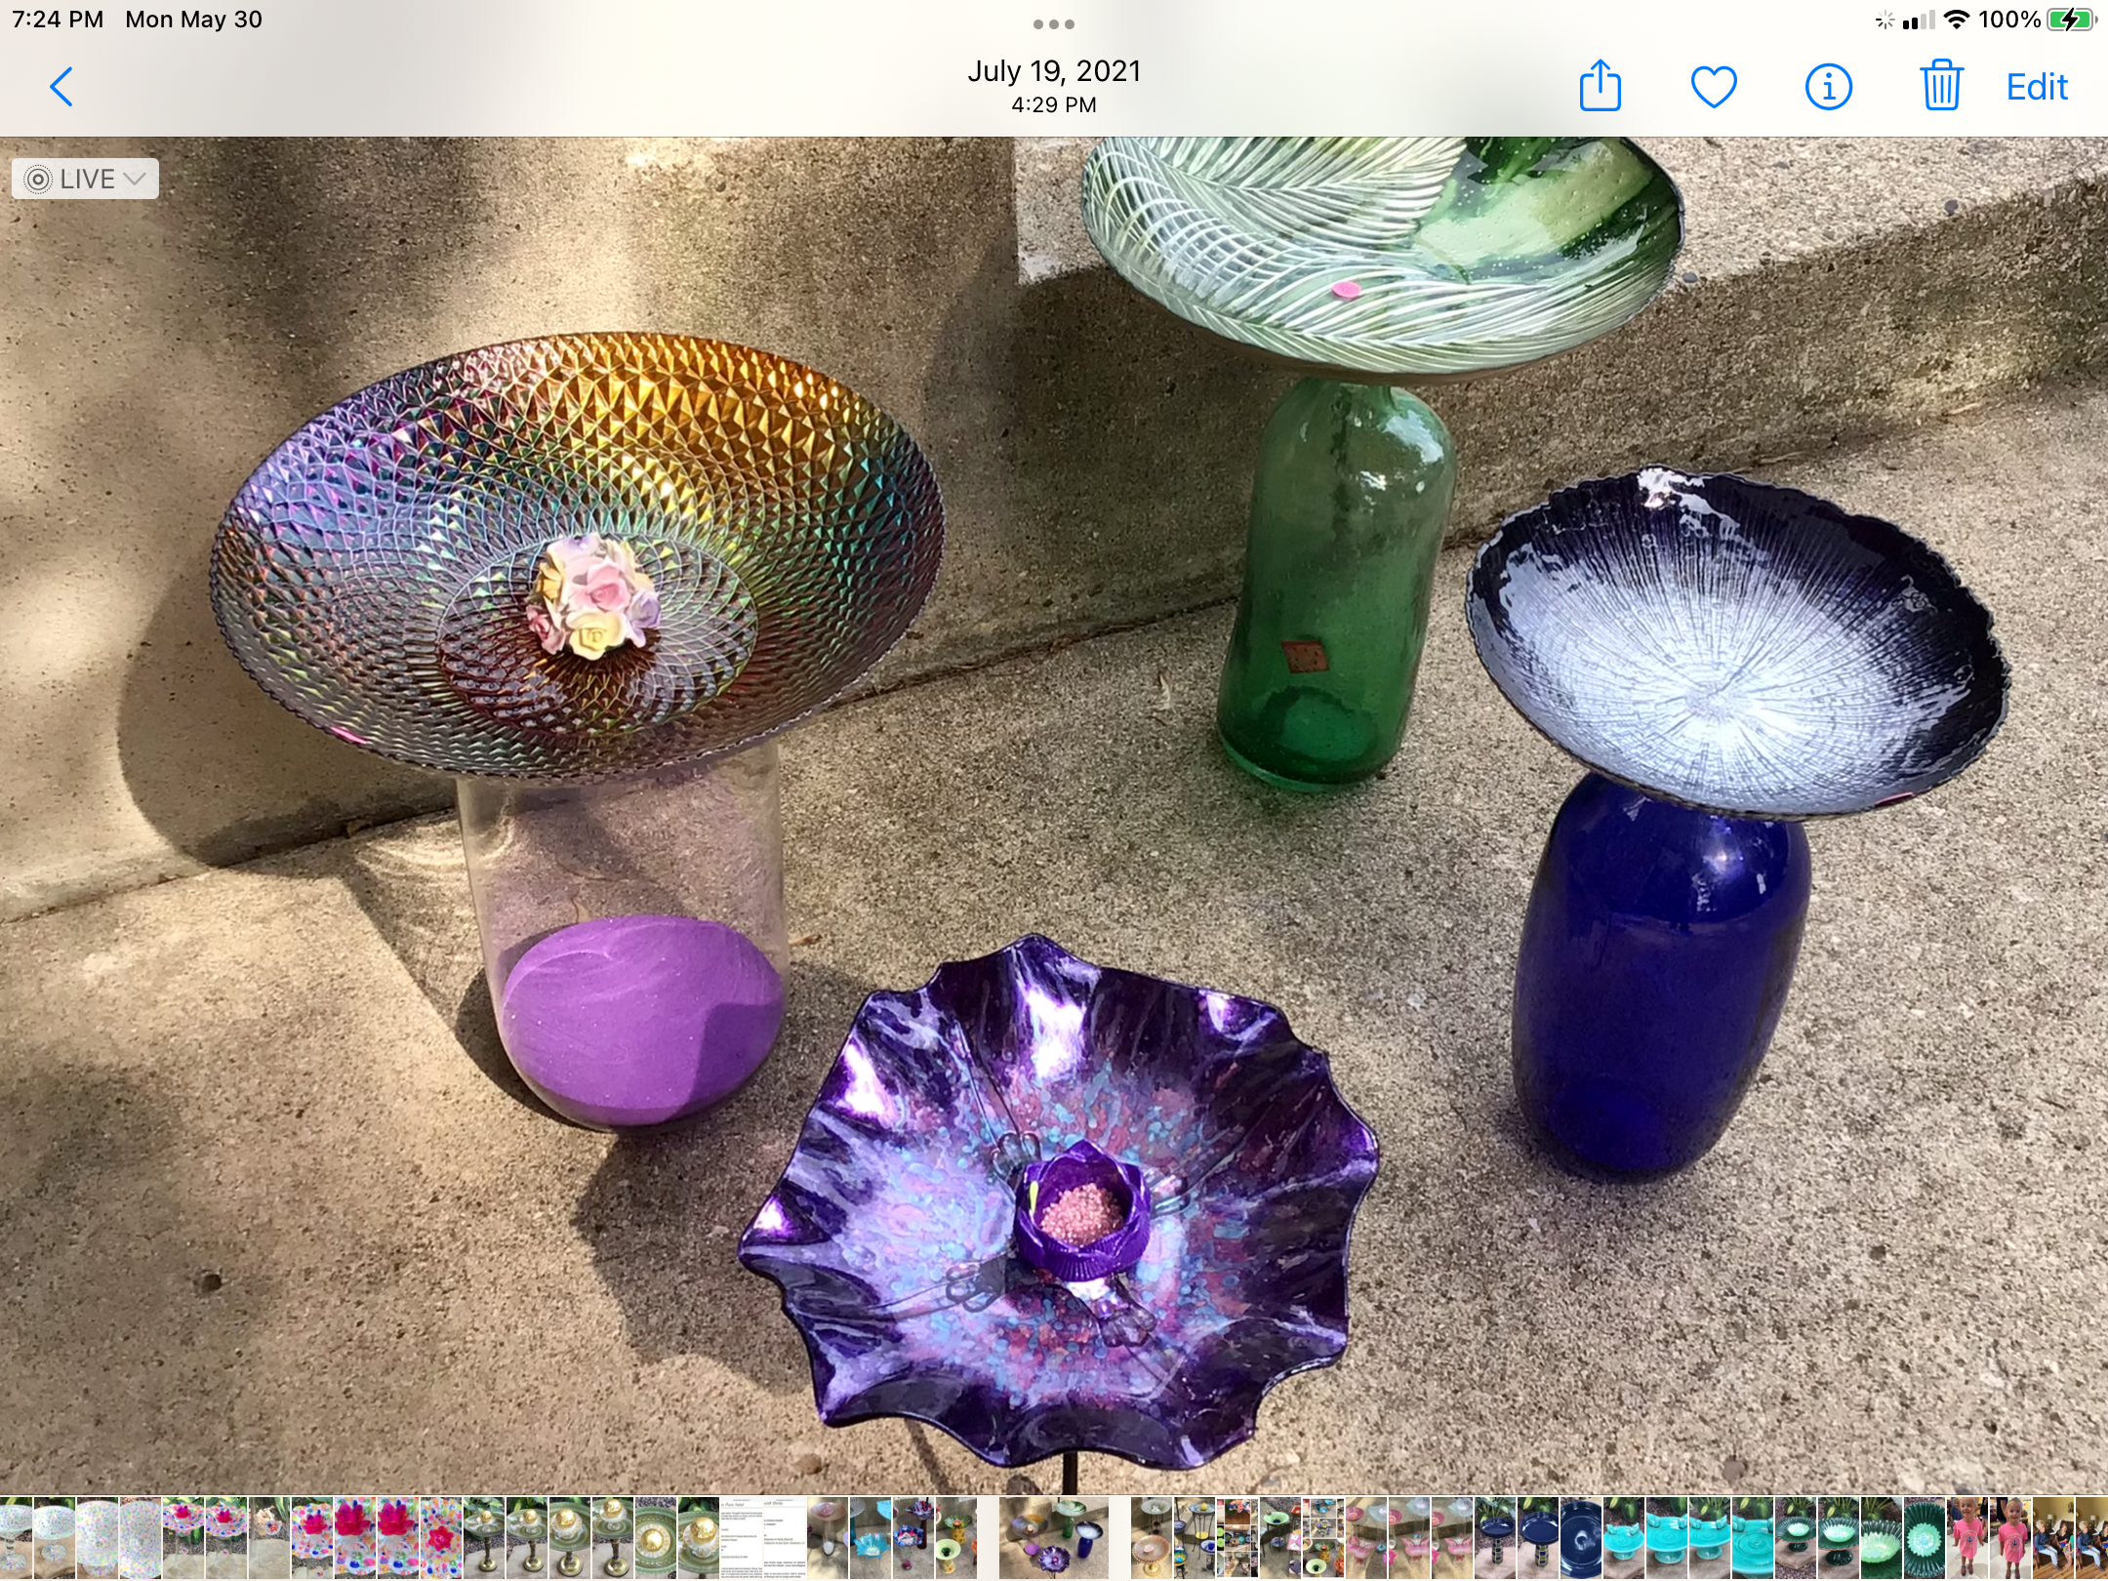Viewport: 2108px width, 1581px height.
Task: Select the dark green scalloped bowl close-up thumbnail
Action: (x=1926, y=1539)
